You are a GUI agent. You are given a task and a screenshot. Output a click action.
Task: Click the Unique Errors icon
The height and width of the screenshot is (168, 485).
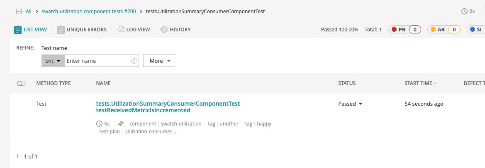pos(61,30)
